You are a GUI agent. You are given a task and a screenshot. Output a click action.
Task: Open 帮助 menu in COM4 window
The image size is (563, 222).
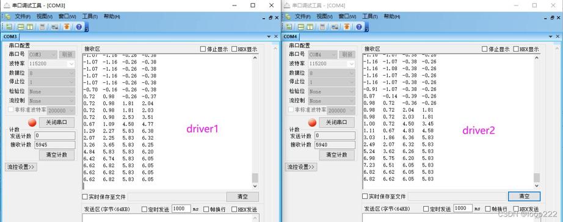(x=392, y=16)
